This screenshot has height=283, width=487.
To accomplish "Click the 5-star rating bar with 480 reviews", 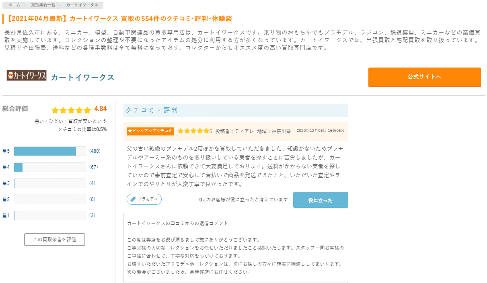I will [50, 151].
